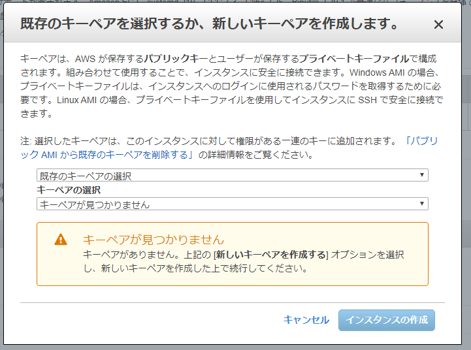Screen dimensions: 471x350
Task: Close the key pair dialog with X
Action: 438,25
